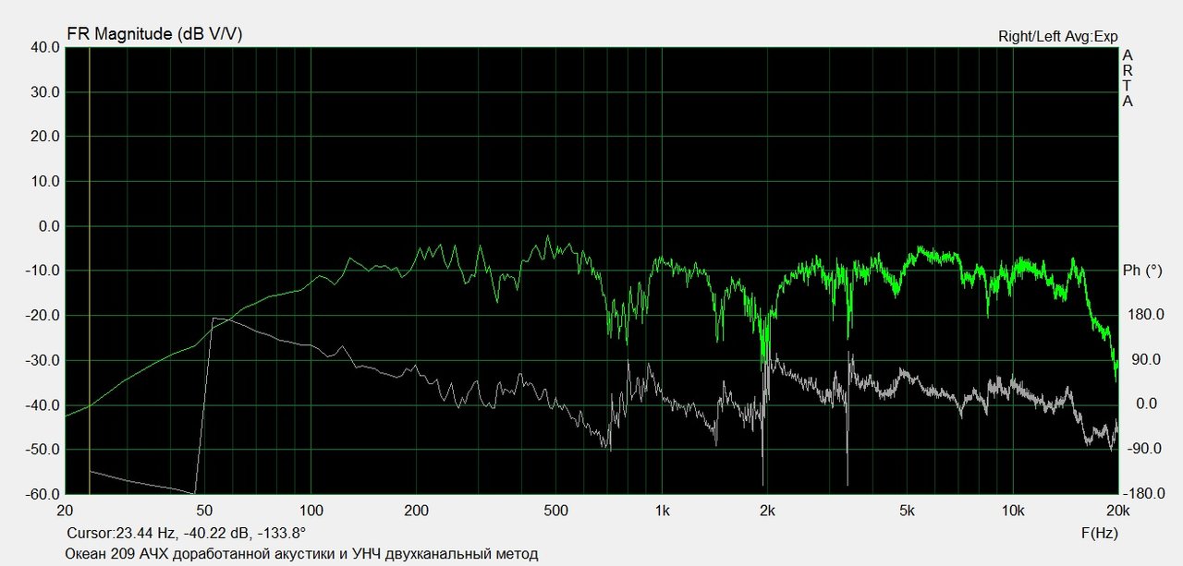The width and height of the screenshot is (1183, 566).
Task: Click the "-60.0" magnitude axis value
Action: point(42,495)
